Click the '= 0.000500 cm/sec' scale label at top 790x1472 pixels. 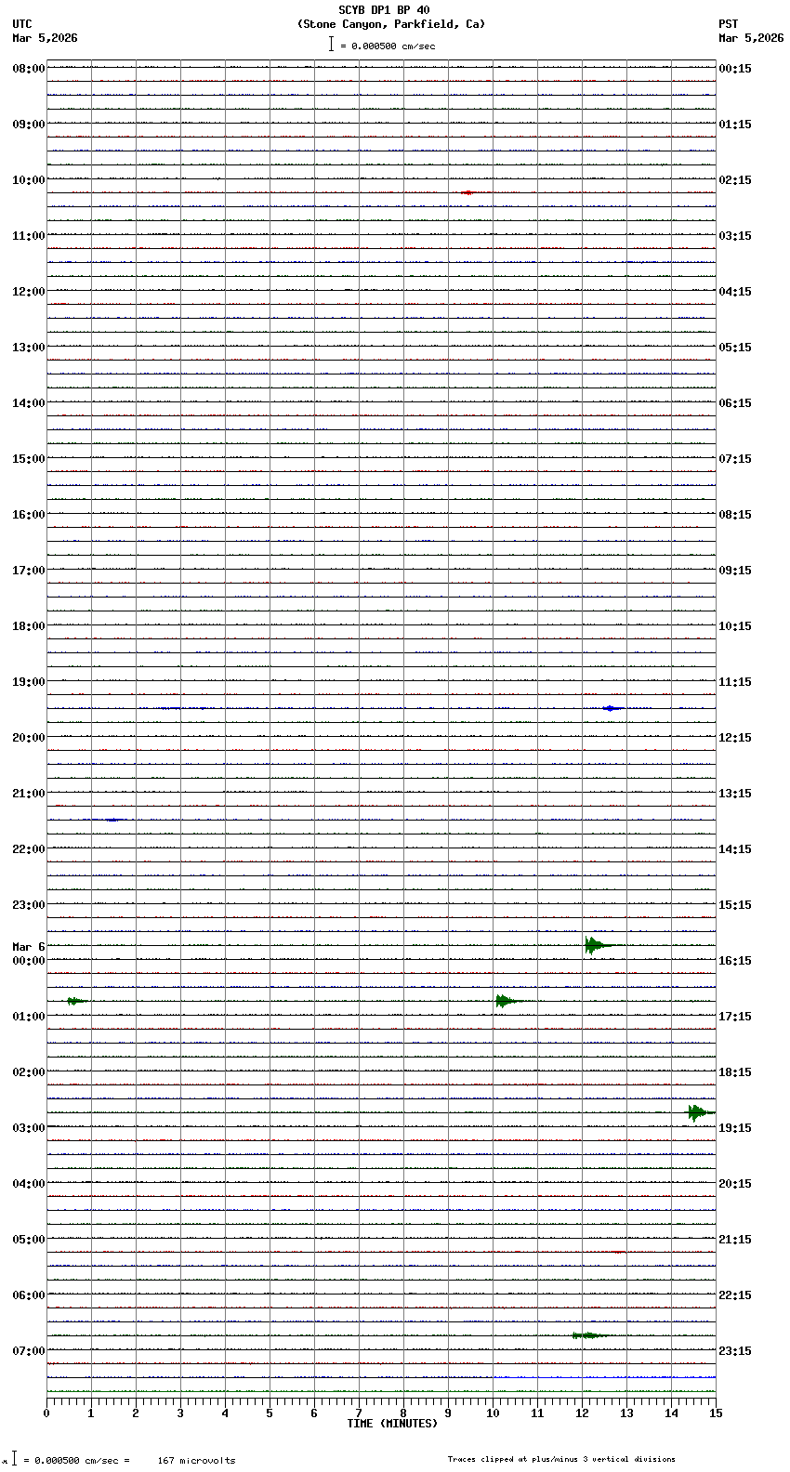[x=388, y=46]
